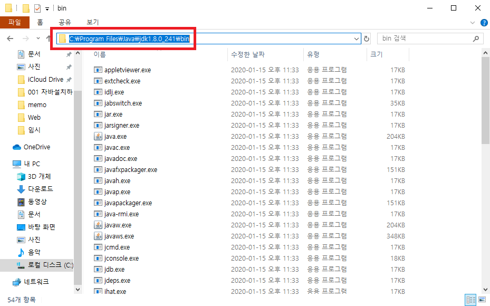Viewport: 490px width, 306px height.
Task: Open 바탕 화면 desktop icon
Action: pos(21,227)
